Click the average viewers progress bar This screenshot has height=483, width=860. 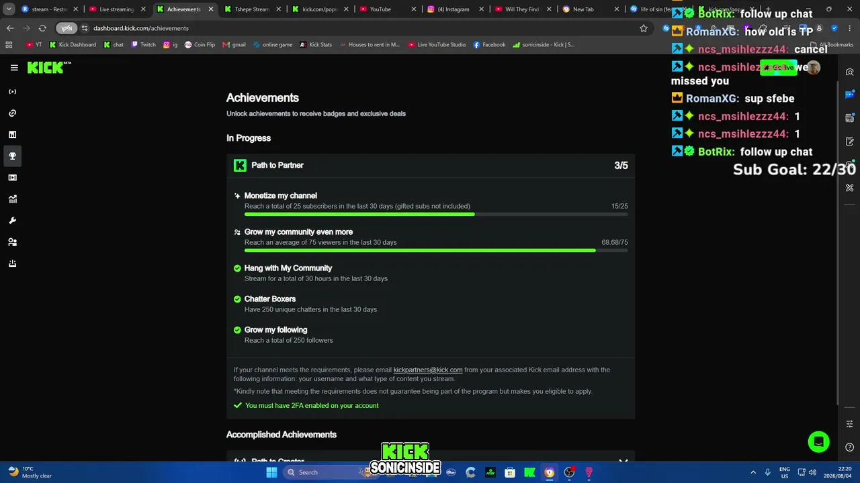[436, 251]
